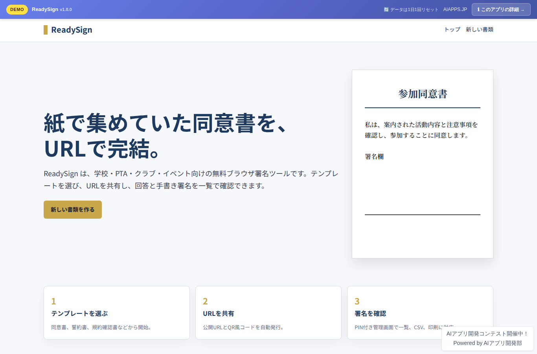Image resolution: width=537 pixels, height=354 pixels.
Task: Click the ReadySign logo in header
Action: pyautogui.click(x=68, y=30)
